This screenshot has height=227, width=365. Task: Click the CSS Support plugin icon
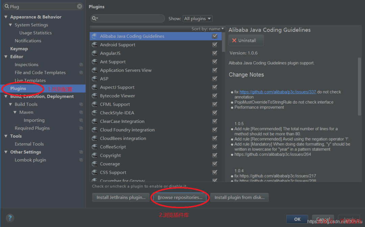(95, 172)
